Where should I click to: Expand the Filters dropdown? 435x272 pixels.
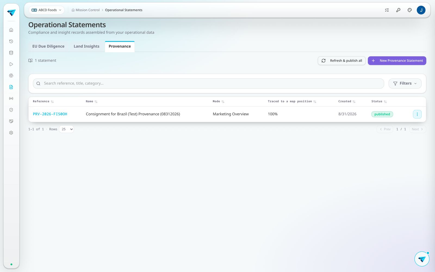pyautogui.click(x=405, y=84)
